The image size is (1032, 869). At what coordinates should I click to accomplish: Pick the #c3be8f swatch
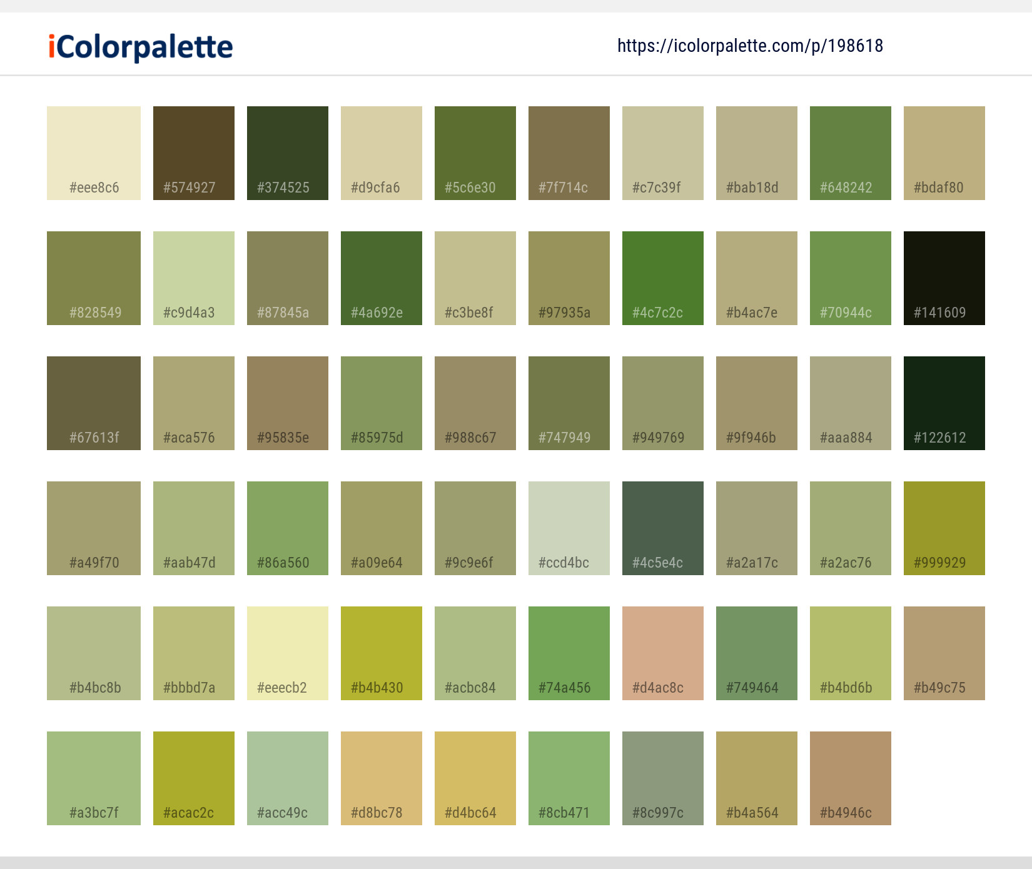(x=475, y=278)
